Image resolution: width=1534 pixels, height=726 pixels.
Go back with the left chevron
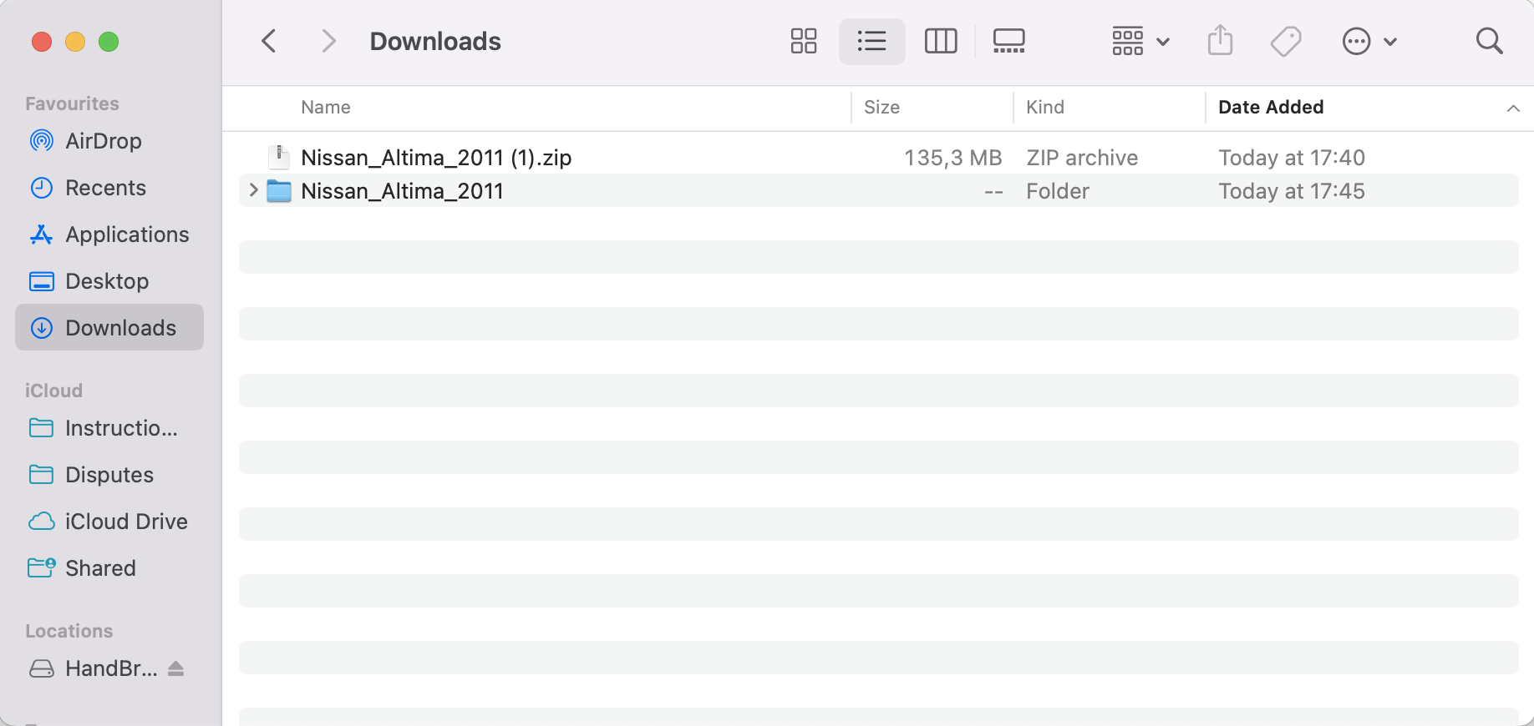pos(269,41)
